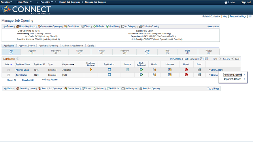This screenshot has height=142, width=253.
Task: Check the select box for Tomi Carter
Action: click(9, 75)
